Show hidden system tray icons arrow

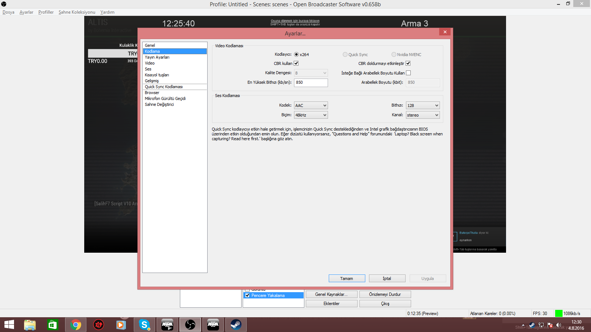[523, 325]
